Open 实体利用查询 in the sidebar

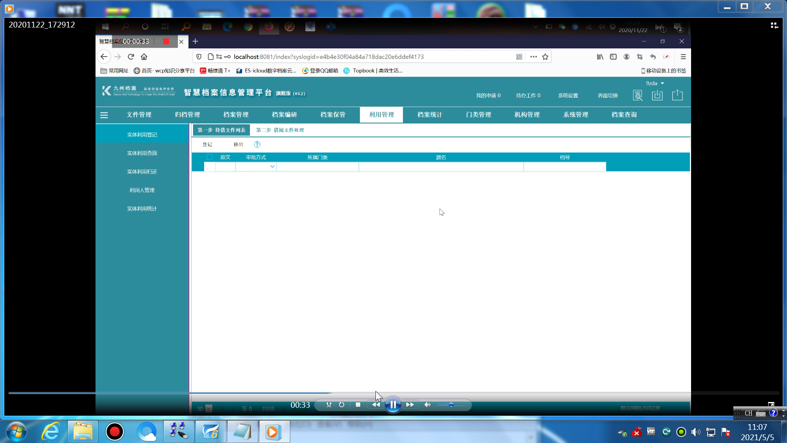click(142, 153)
